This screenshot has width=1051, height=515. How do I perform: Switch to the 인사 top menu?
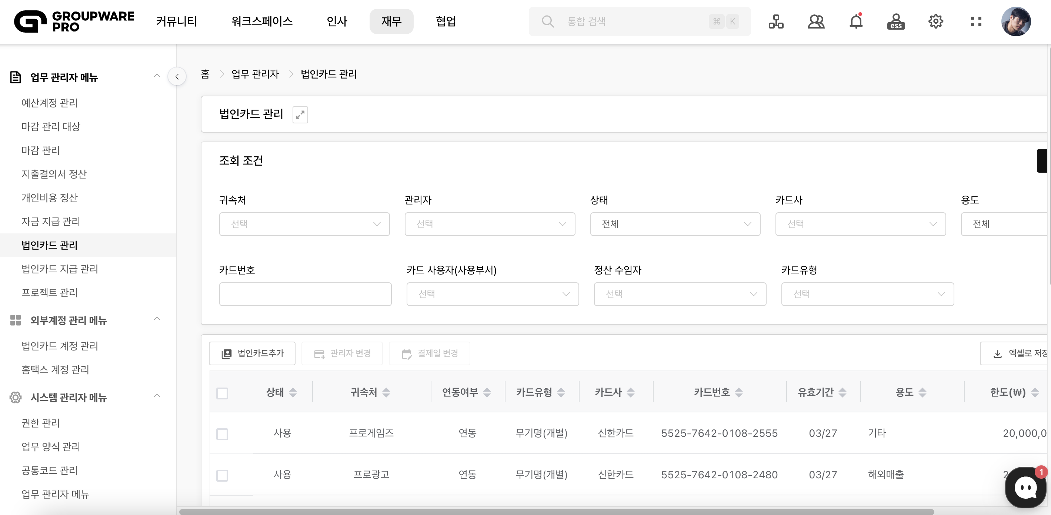pyautogui.click(x=337, y=21)
